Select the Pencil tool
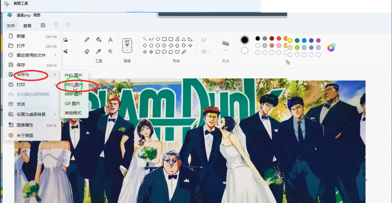392x203 pixels. click(87, 40)
